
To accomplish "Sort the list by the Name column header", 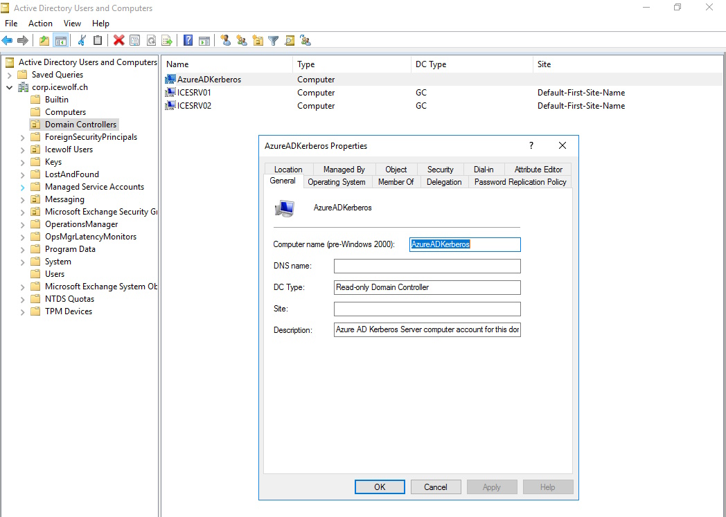I will pos(227,64).
